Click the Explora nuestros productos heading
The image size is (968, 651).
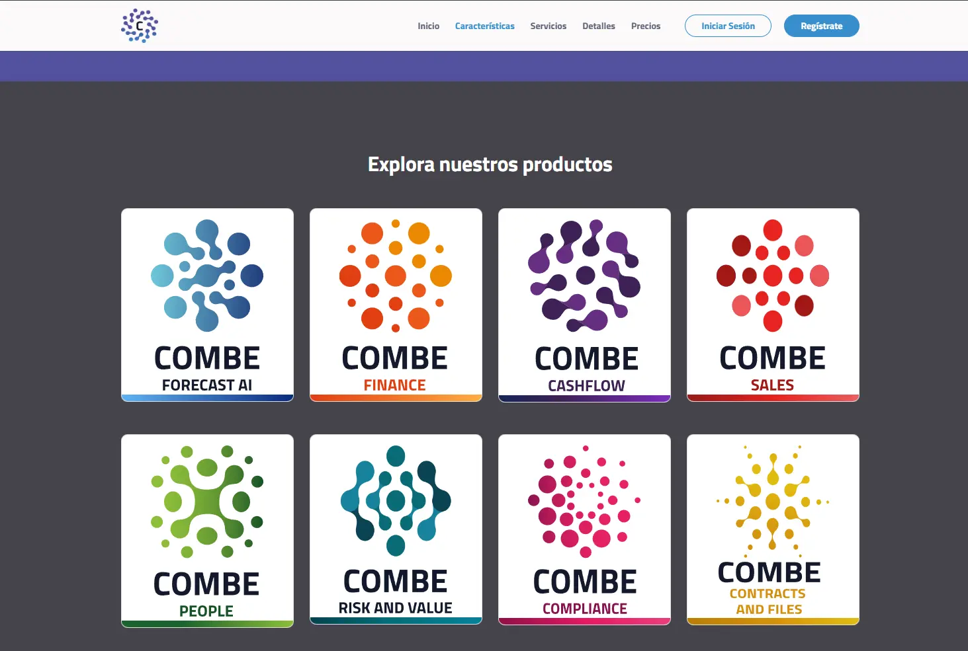point(490,165)
